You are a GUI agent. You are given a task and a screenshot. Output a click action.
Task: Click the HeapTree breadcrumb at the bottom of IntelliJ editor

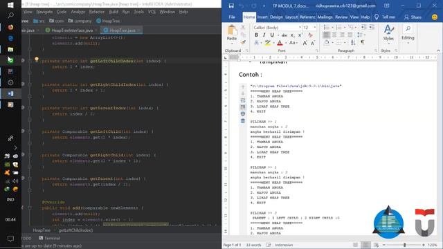[42, 230]
